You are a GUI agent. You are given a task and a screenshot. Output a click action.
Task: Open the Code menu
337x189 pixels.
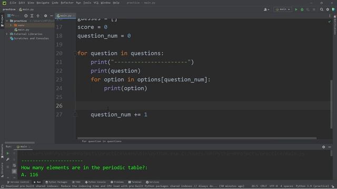pos(55,3)
